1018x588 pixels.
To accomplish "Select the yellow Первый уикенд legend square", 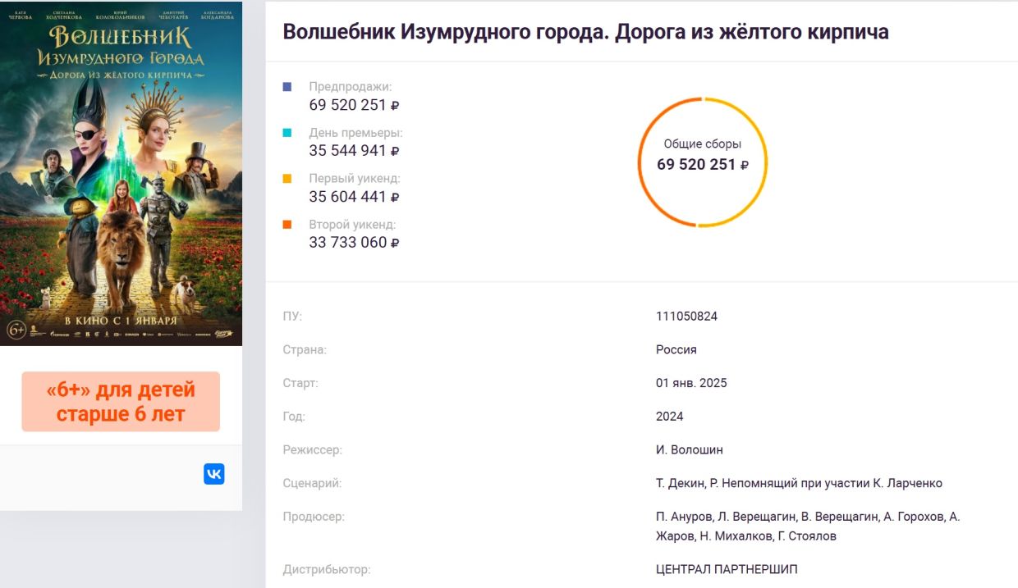I will 287,178.
